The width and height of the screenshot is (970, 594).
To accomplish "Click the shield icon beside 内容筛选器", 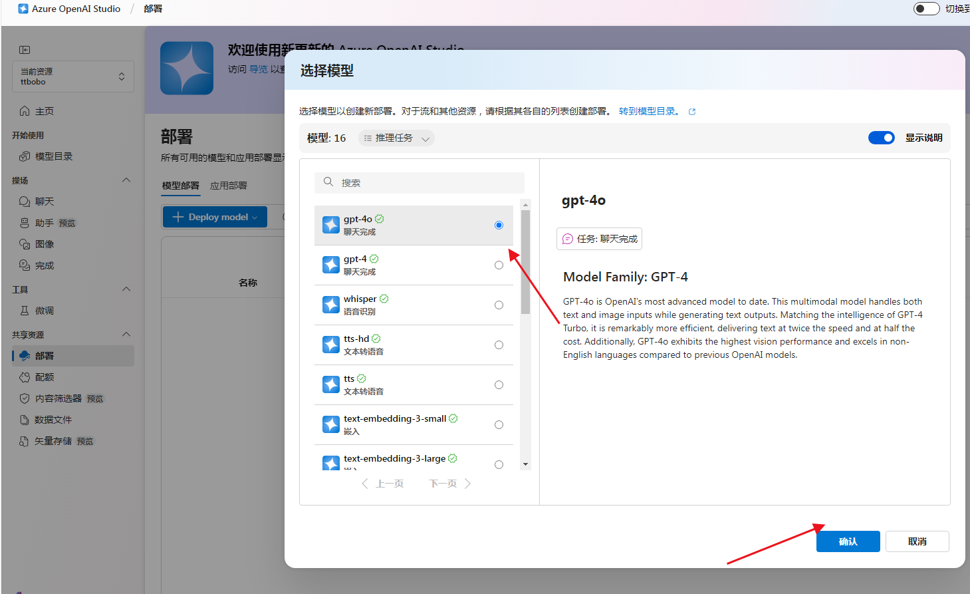I will click(x=25, y=398).
